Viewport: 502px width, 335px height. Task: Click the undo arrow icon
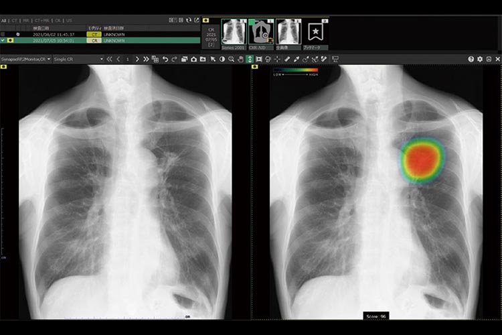coord(165,59)
